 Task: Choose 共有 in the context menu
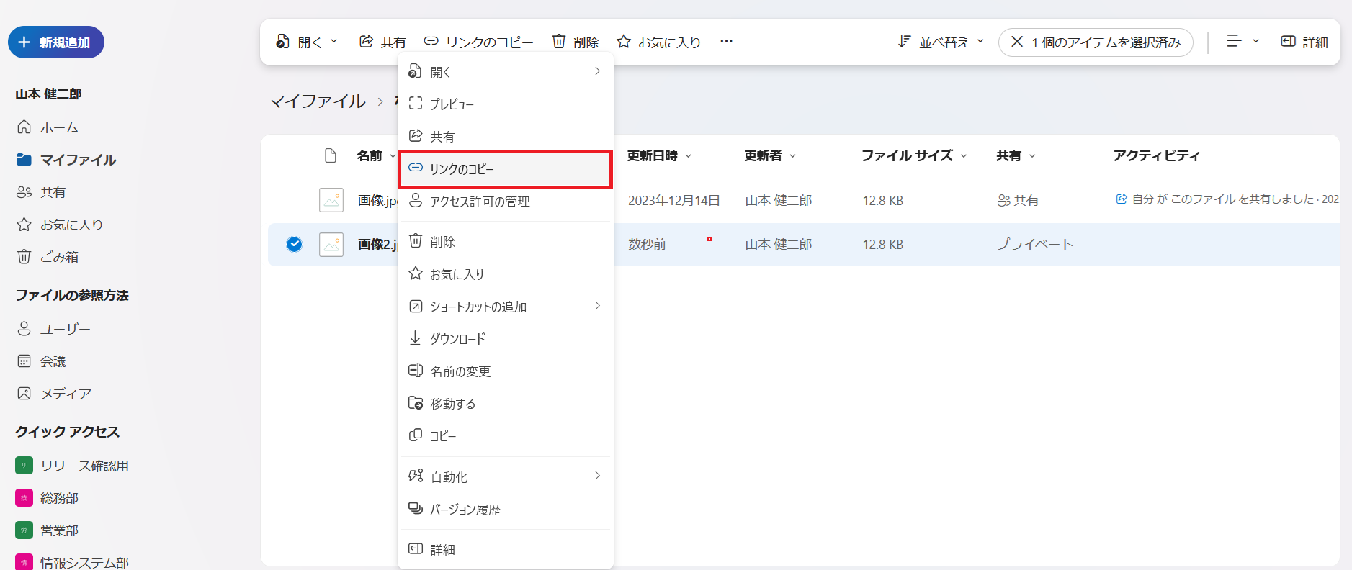(505, 136)
